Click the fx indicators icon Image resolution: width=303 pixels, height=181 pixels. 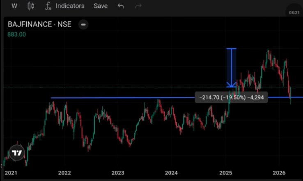48,6
